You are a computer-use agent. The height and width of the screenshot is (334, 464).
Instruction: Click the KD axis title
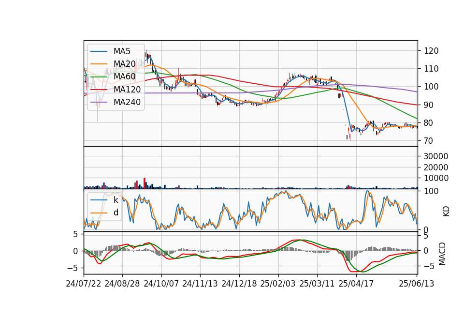click(446, 212)
